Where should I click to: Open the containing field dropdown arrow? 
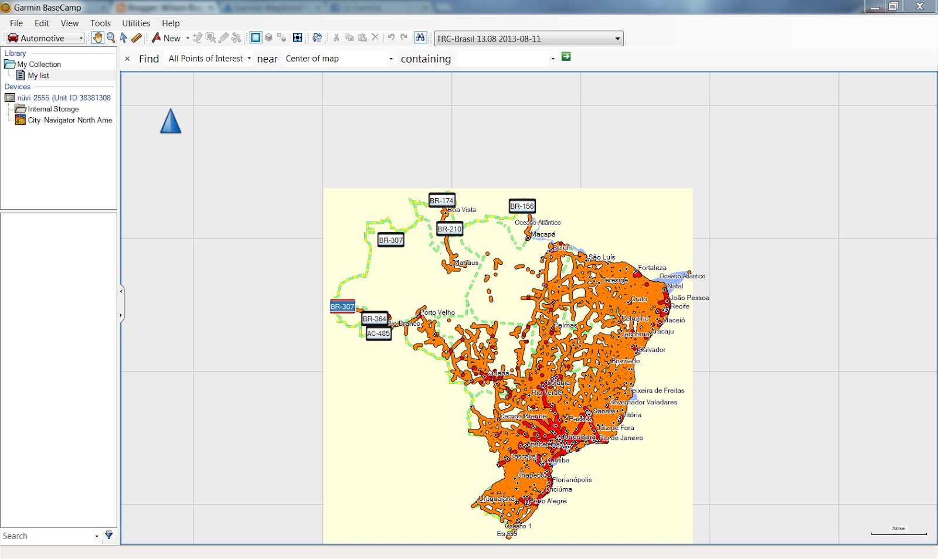tap(553, 59)
